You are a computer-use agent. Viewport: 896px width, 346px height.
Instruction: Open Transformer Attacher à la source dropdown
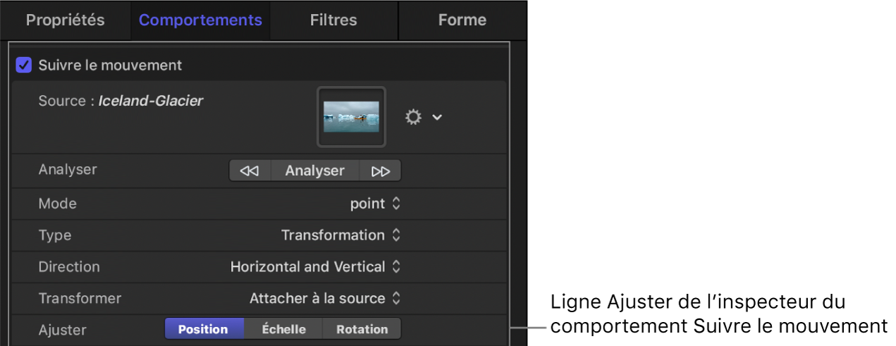click(325, 299)
